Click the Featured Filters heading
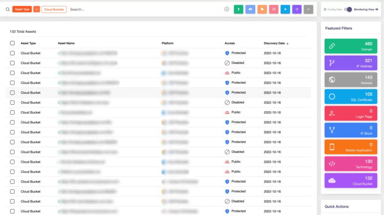 tap(339, 28)
